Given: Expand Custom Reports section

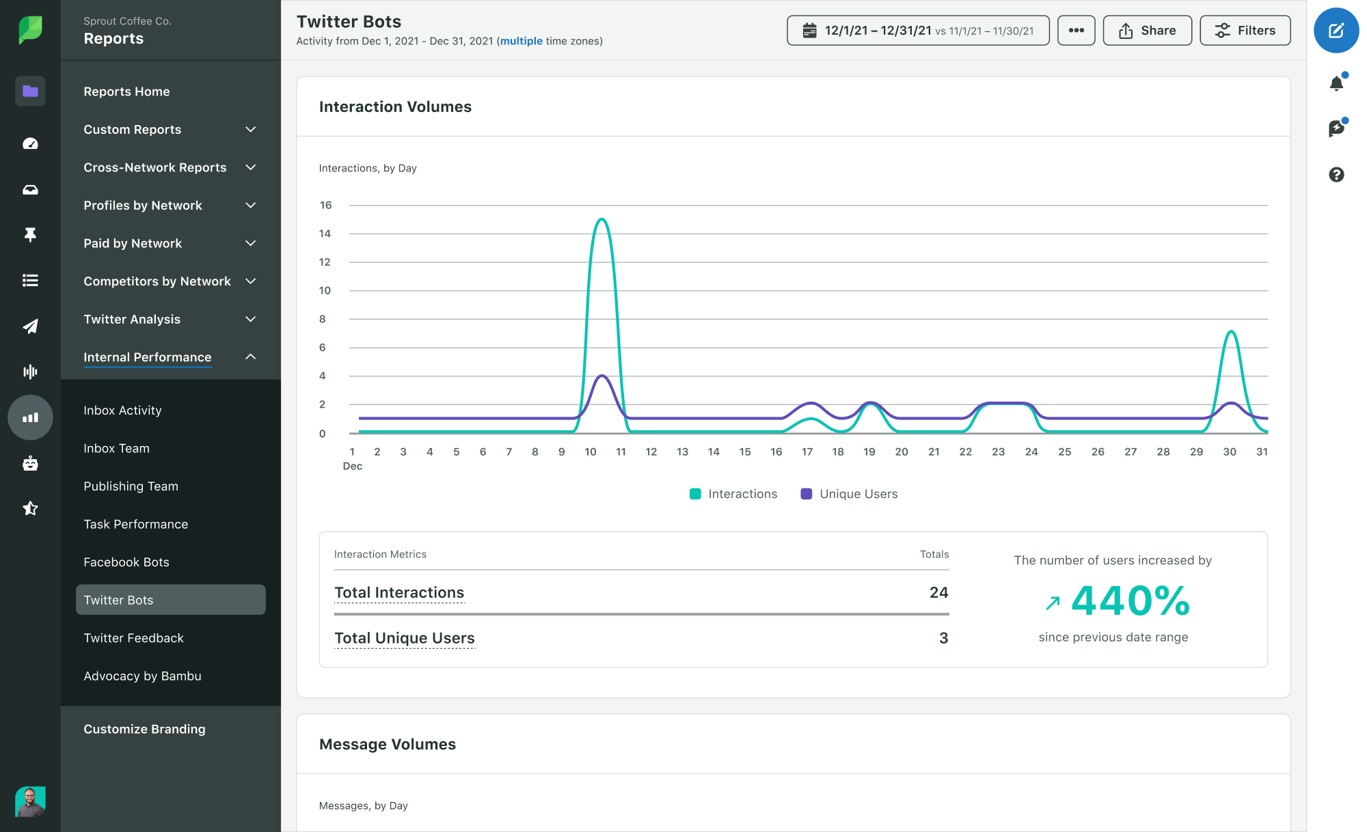Looking at the screenshot, I should click(170, 129).
